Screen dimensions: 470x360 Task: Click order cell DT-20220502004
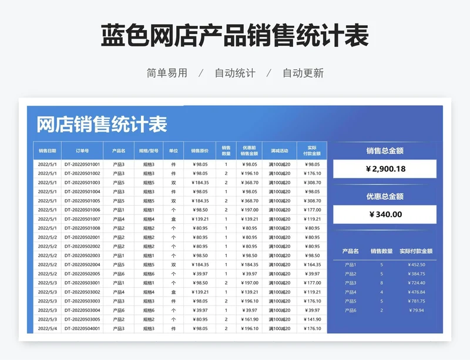point(82,265)
